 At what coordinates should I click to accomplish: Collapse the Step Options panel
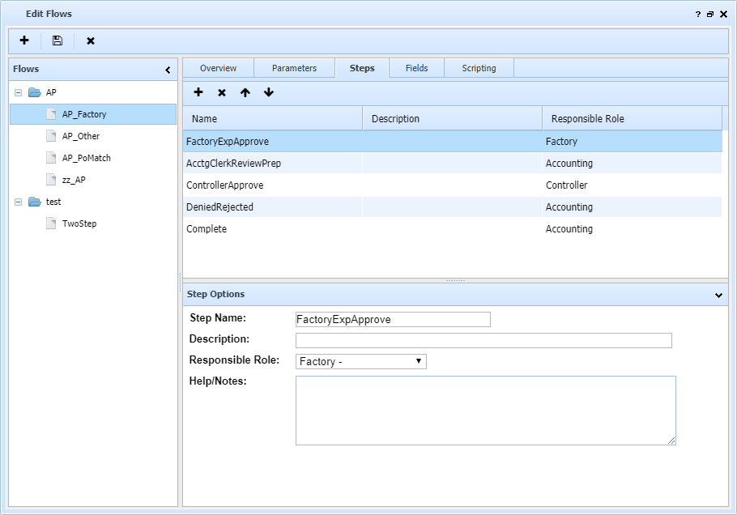pyautogui.click(x=718, y=295)
